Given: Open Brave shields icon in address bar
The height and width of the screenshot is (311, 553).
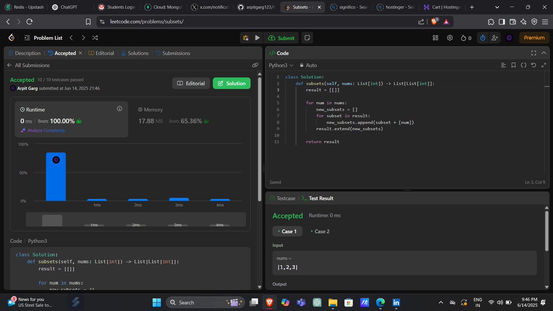Looking at the screenshot, I should (435, 22).
